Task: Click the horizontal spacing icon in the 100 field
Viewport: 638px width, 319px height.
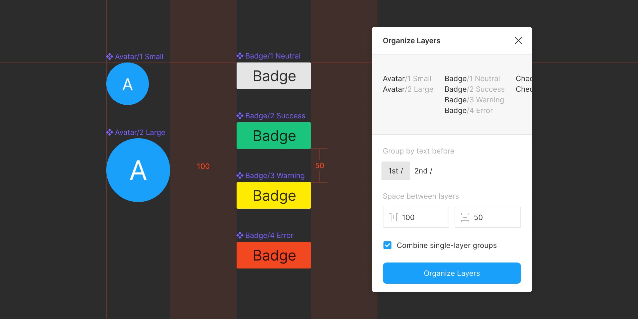Action: click(394, 217)
